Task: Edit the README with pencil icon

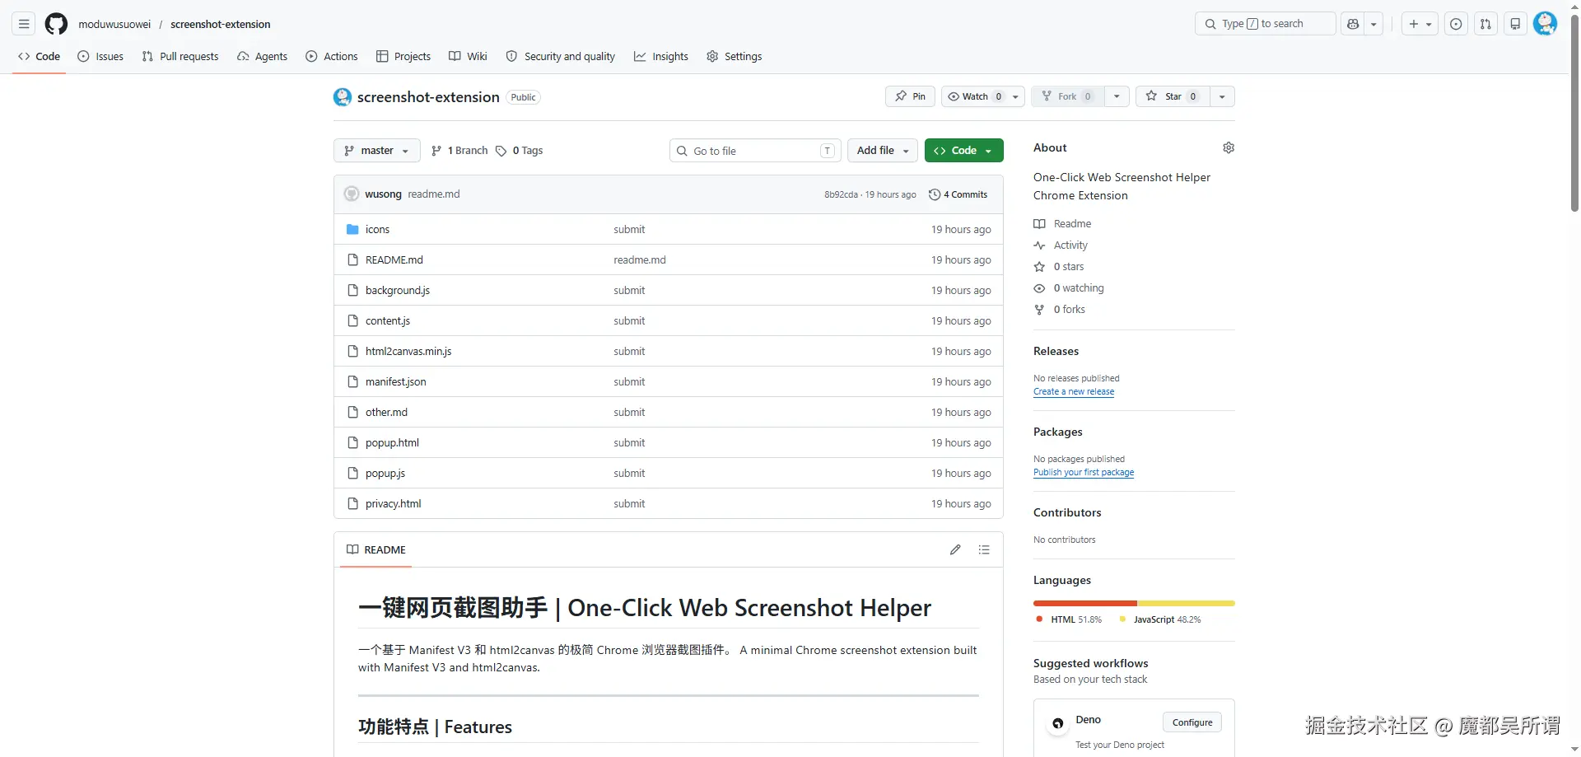Action: (x=955, y=549)
